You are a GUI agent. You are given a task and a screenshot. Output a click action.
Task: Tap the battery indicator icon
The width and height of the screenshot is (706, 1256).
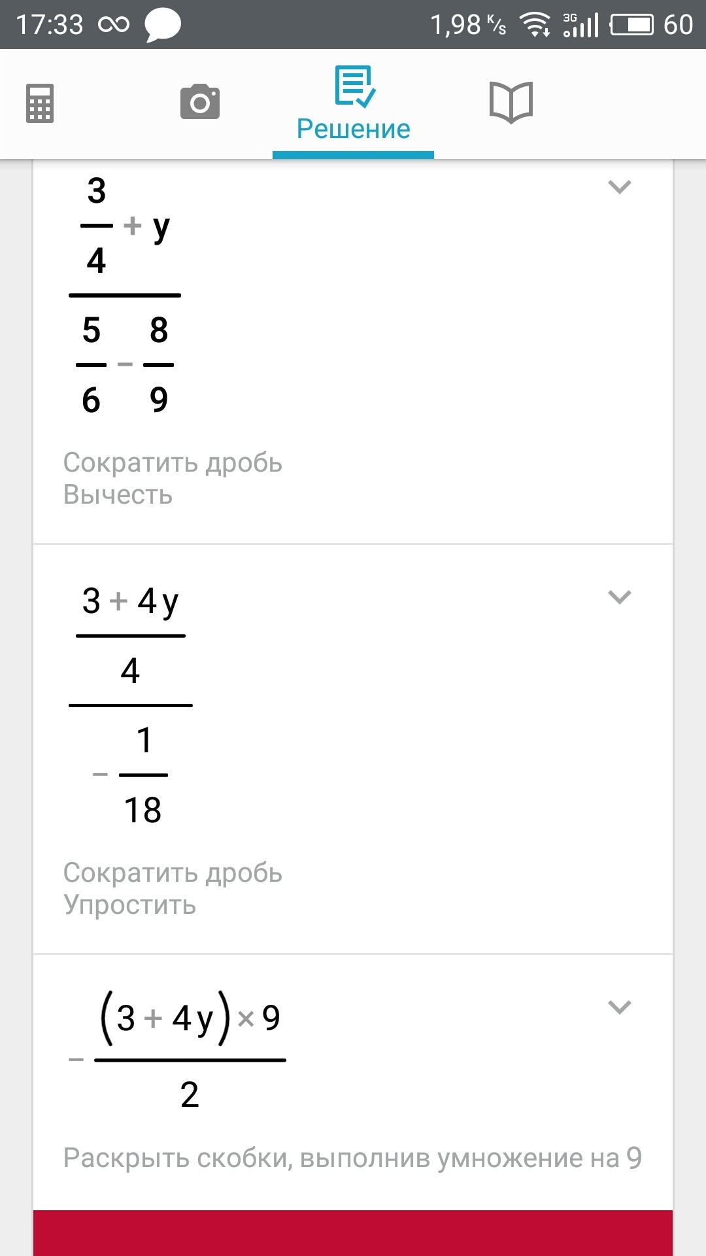[631, 26]
